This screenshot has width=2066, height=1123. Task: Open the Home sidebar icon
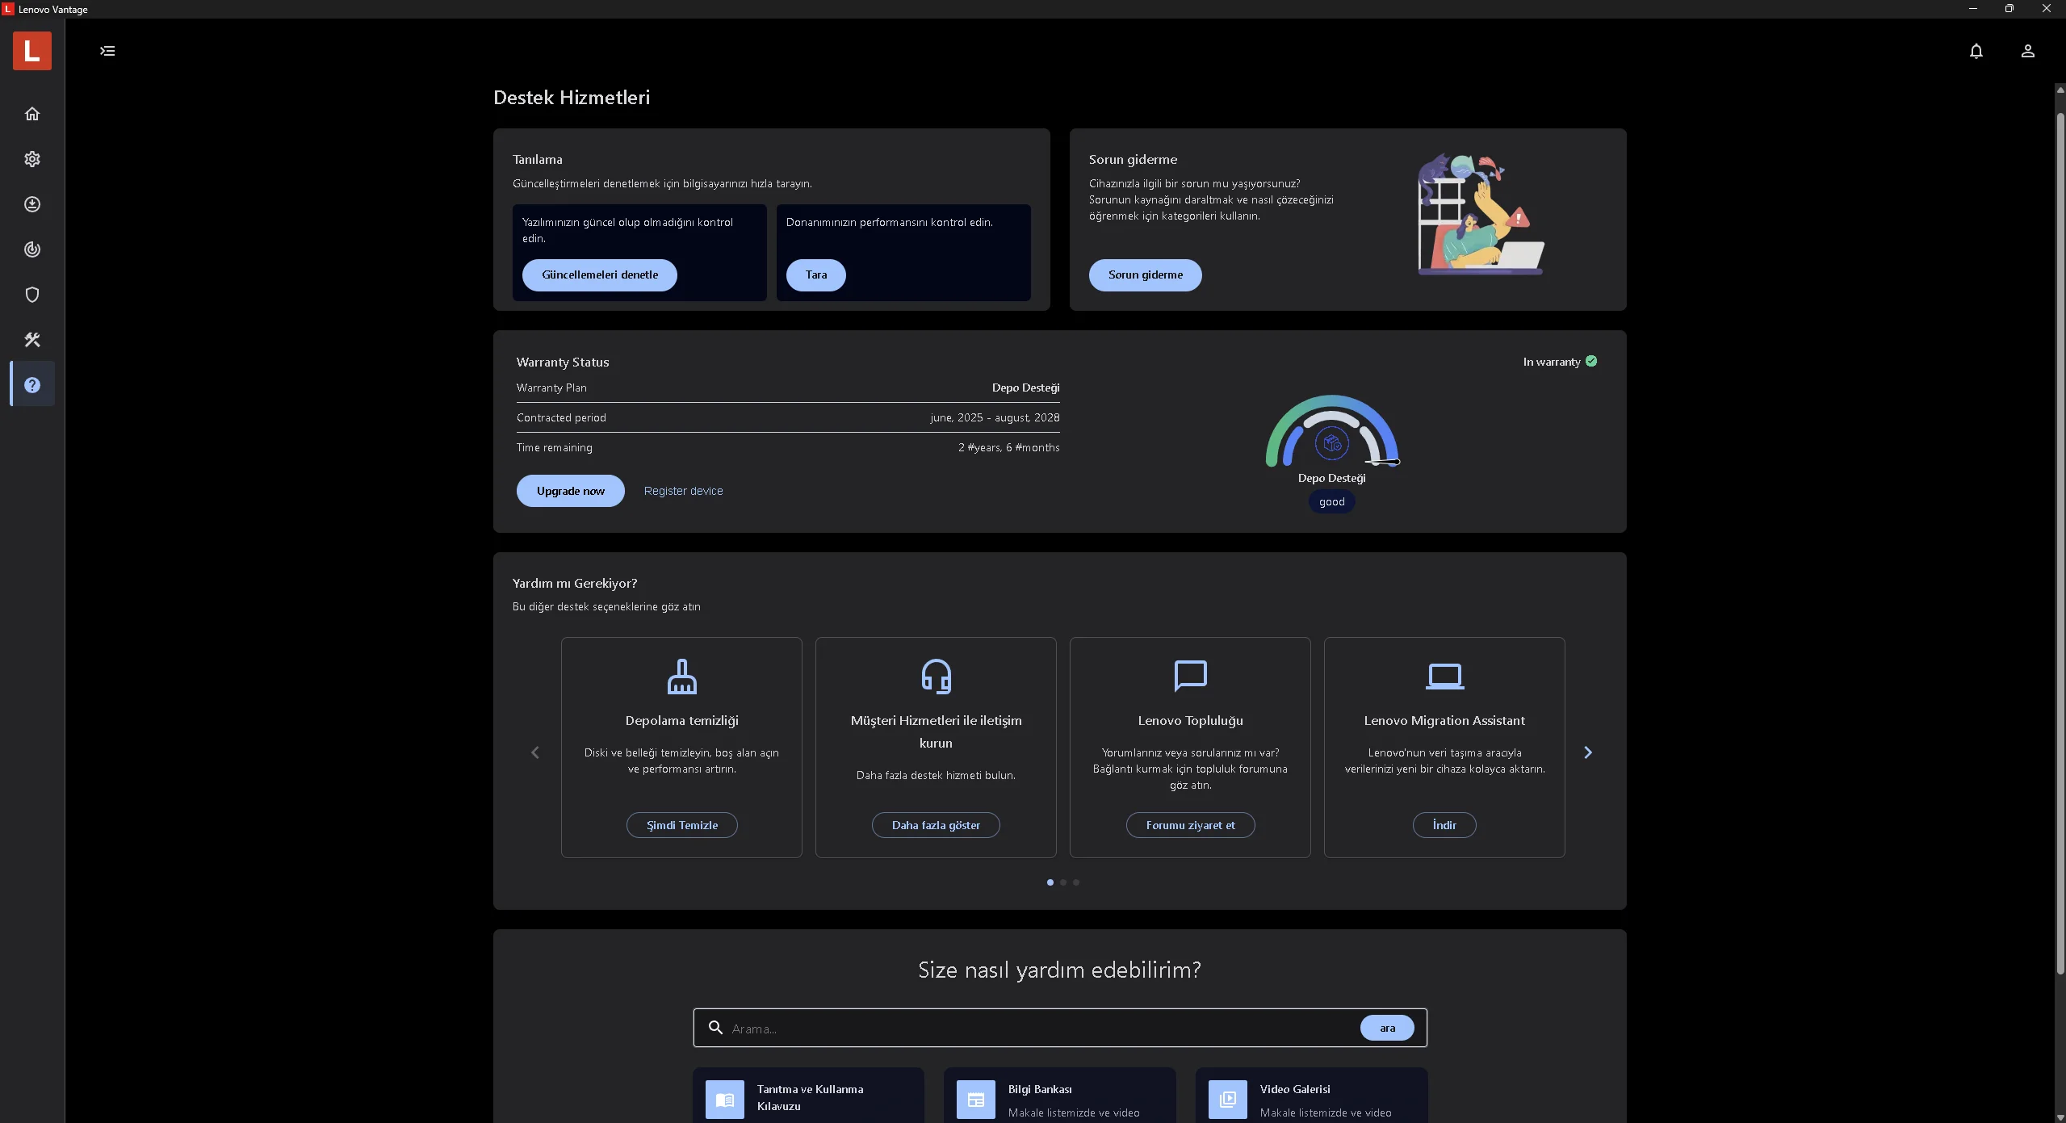[x=32, y=114]
